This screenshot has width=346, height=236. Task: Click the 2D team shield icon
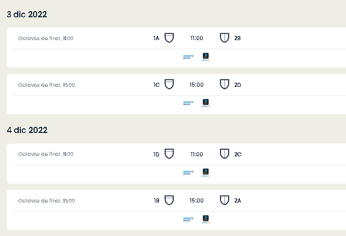(x=225, y=84)
